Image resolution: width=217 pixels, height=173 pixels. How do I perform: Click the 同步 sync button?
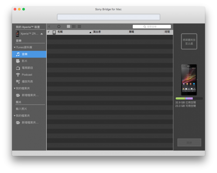[189, 142]
